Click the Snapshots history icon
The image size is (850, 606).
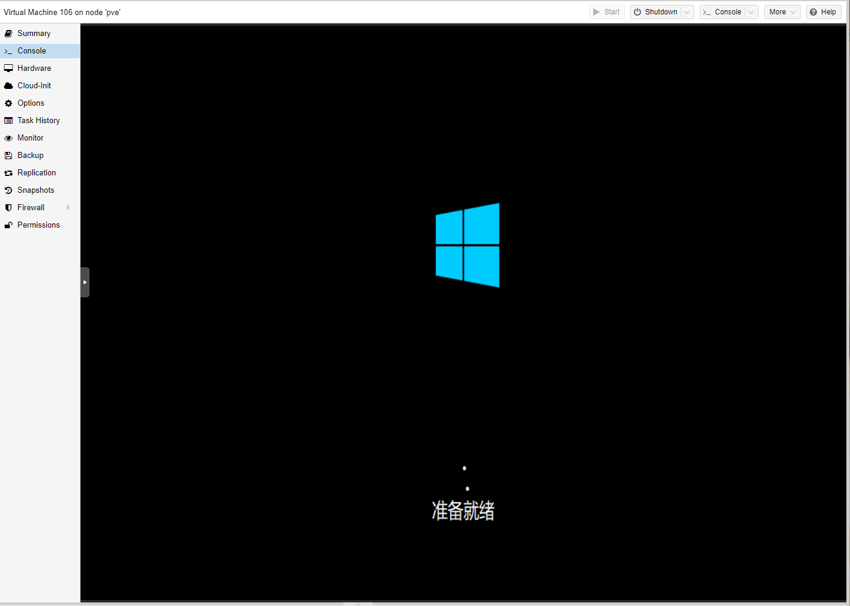tap(8, 190)
